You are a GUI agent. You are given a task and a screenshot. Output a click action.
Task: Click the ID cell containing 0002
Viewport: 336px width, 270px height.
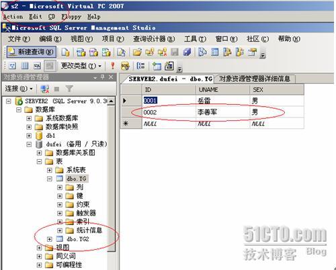coord(169,112)
